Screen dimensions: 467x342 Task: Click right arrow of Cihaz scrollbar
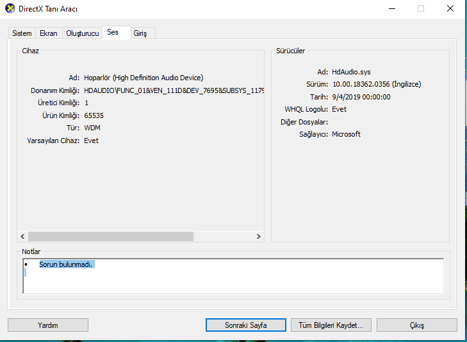(259, 236)
